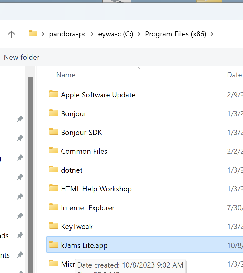Select the Bonjour folder icon

[54, 113]
